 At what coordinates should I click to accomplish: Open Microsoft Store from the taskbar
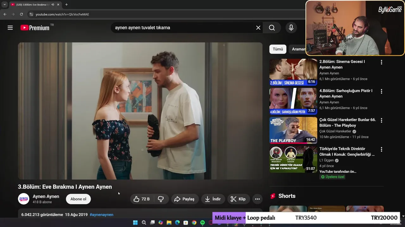186,223
